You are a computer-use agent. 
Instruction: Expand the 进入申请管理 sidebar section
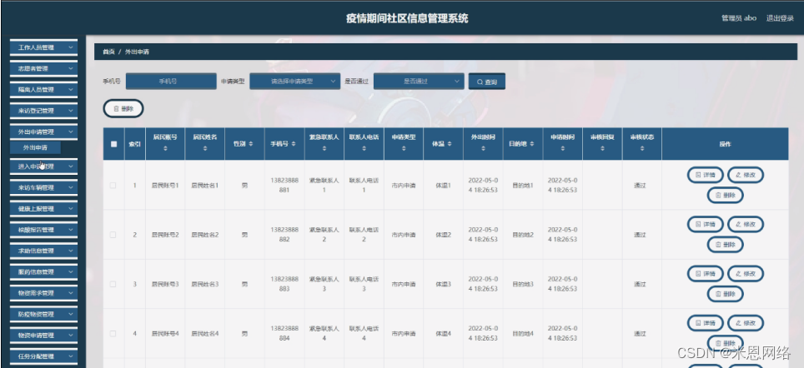click(43, 167)
